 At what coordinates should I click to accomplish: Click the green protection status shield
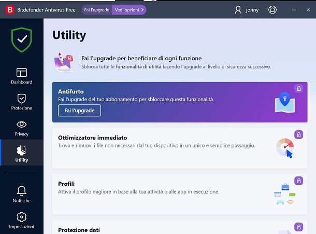22,40
